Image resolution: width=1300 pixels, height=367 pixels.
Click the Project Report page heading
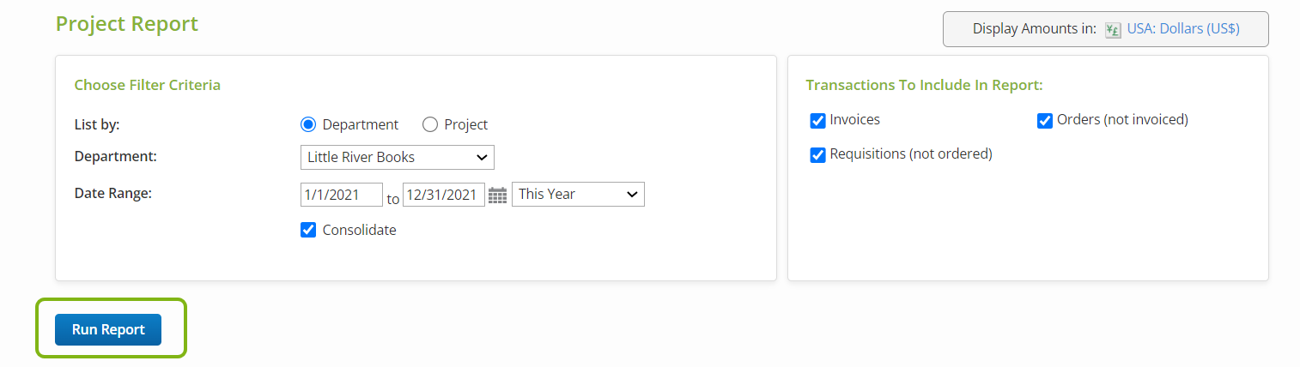pos(127,24)
